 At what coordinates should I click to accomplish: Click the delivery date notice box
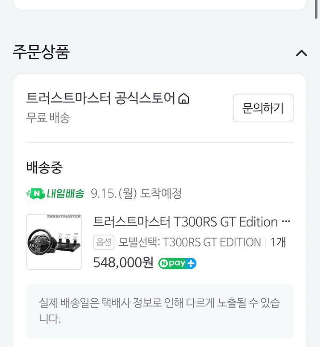160,311
